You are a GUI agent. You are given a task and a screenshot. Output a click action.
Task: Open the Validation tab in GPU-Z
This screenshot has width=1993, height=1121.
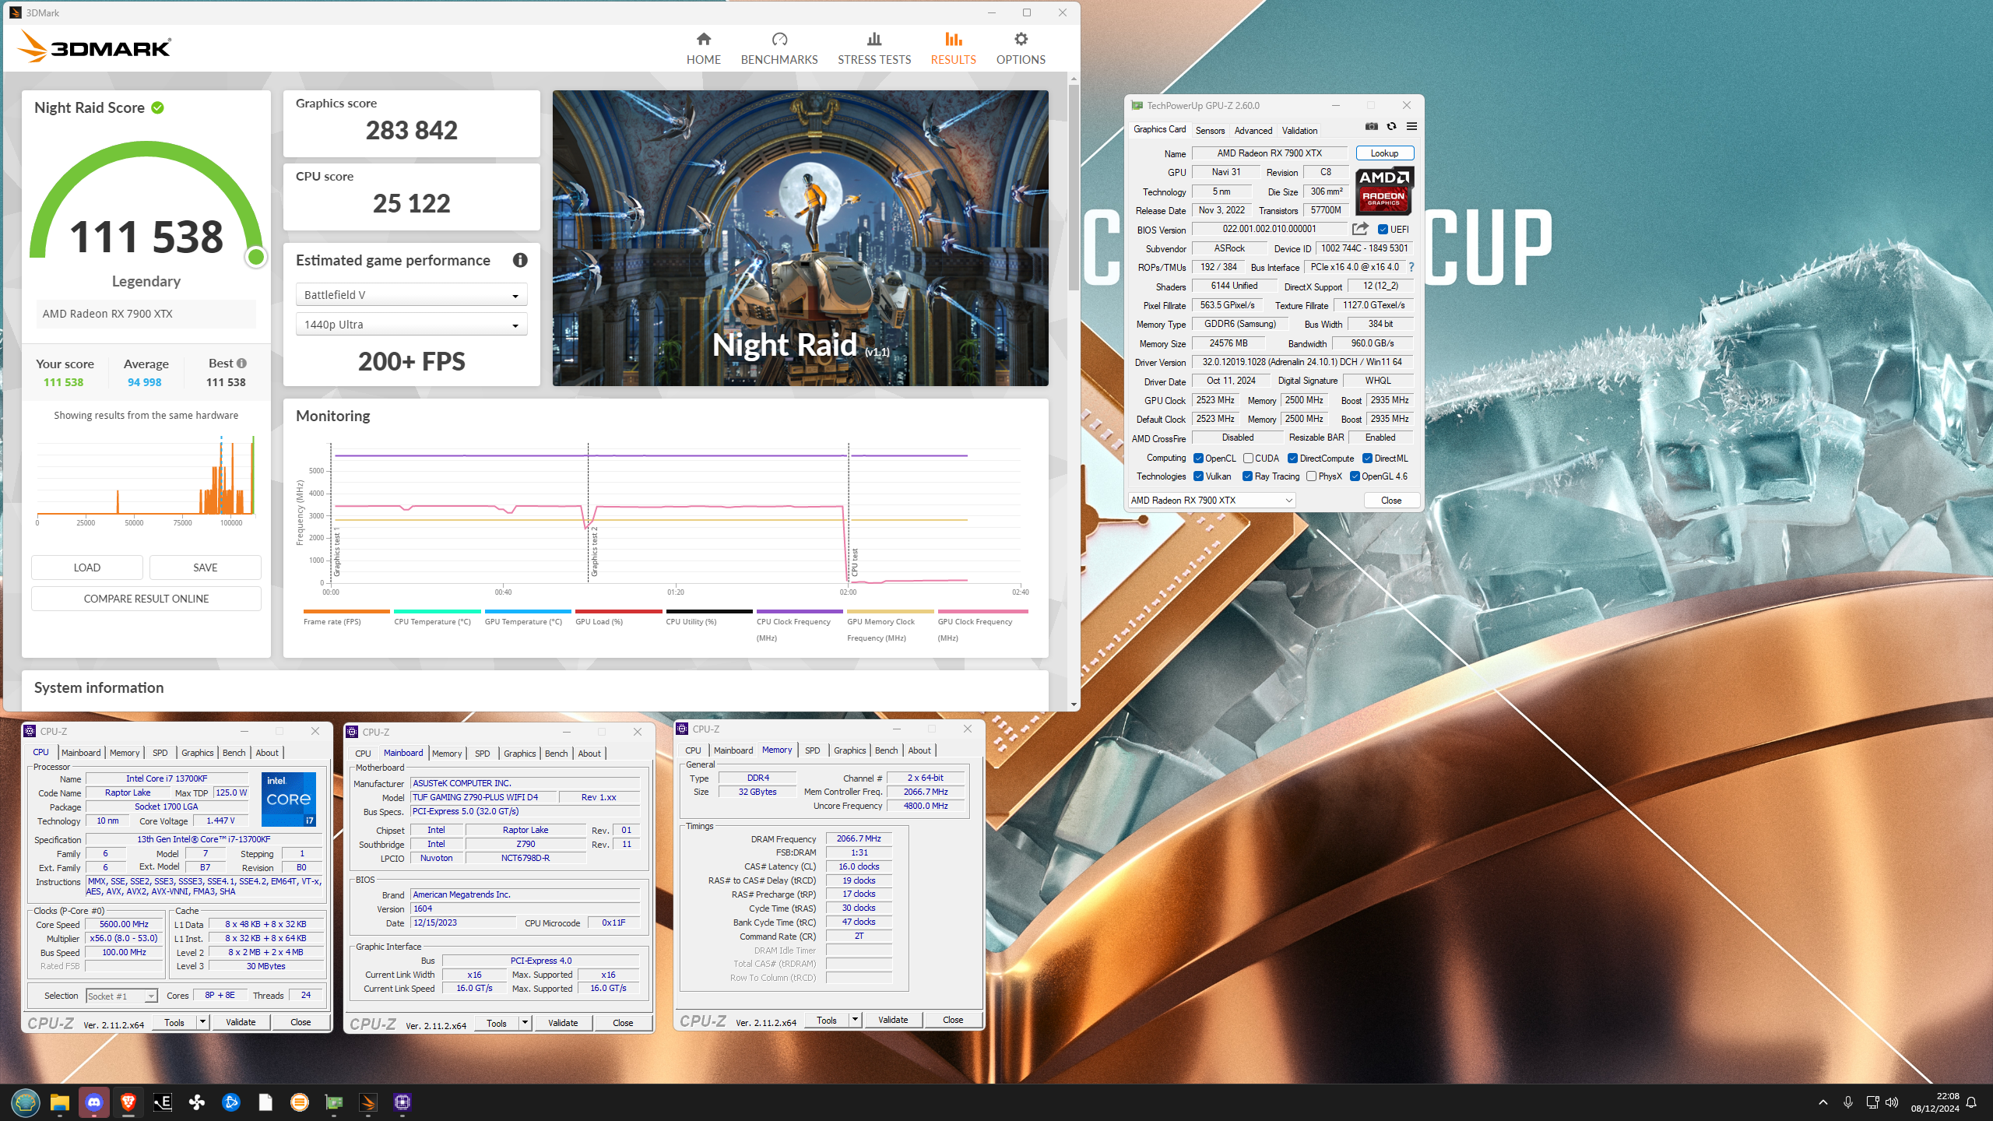pos(1299,130)
